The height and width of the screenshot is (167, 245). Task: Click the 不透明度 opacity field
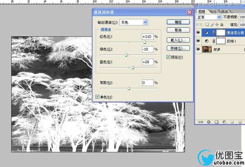[x=242, y=17]
